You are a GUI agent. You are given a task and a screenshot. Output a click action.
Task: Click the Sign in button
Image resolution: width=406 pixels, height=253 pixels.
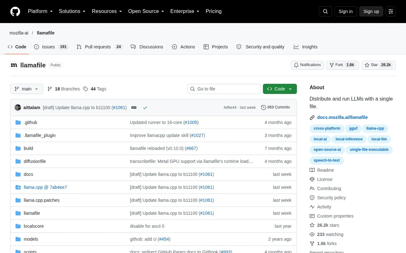pos(345,11)
